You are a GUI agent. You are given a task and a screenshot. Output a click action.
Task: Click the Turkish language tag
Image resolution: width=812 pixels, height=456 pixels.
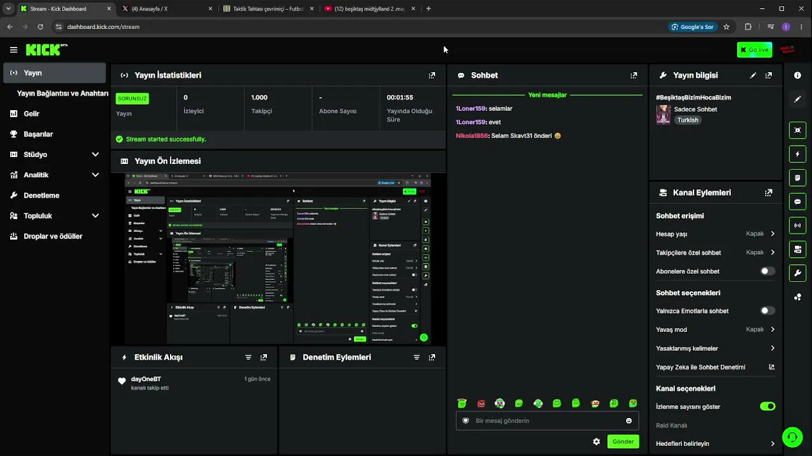[688, 120]
